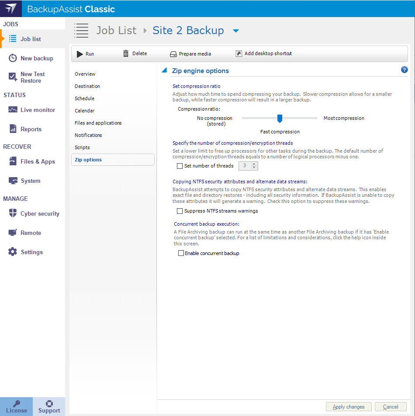Tick the Enable concurrent backup checkbox

pos(181,253)
